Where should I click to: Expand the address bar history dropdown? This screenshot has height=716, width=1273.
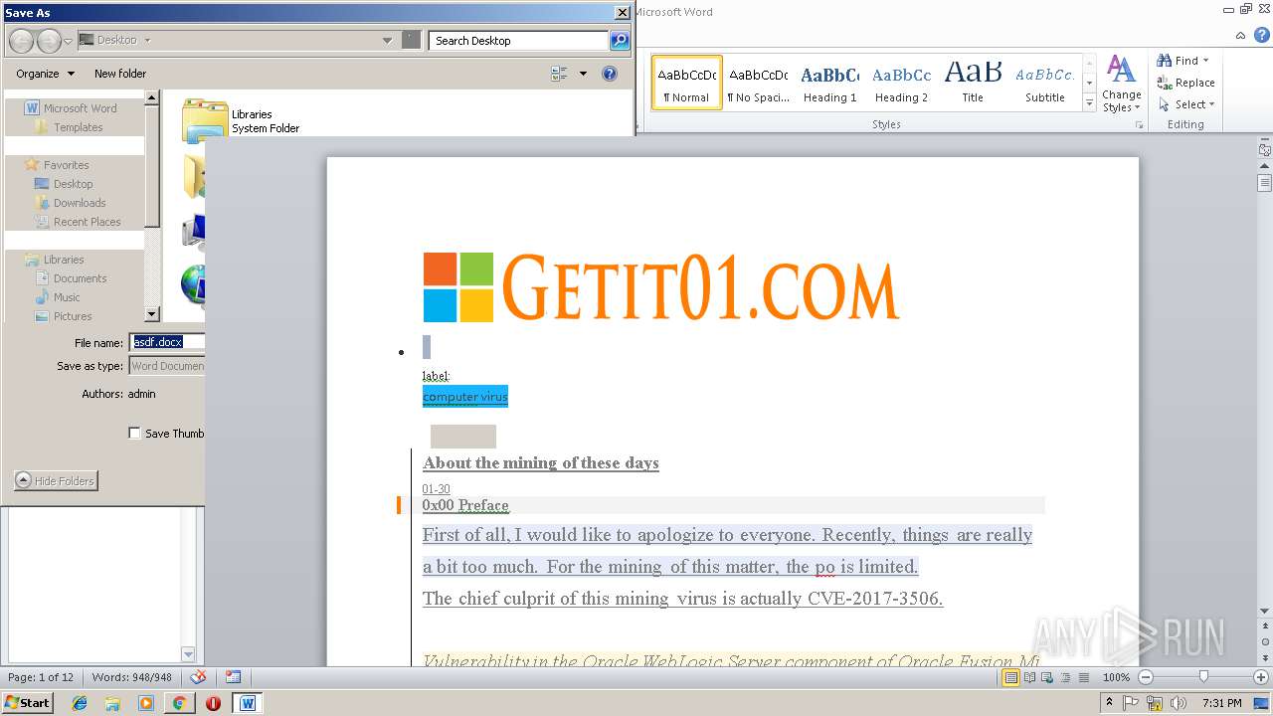387,41
